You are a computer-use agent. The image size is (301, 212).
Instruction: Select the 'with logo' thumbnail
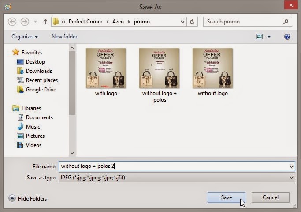coord(106,68)
